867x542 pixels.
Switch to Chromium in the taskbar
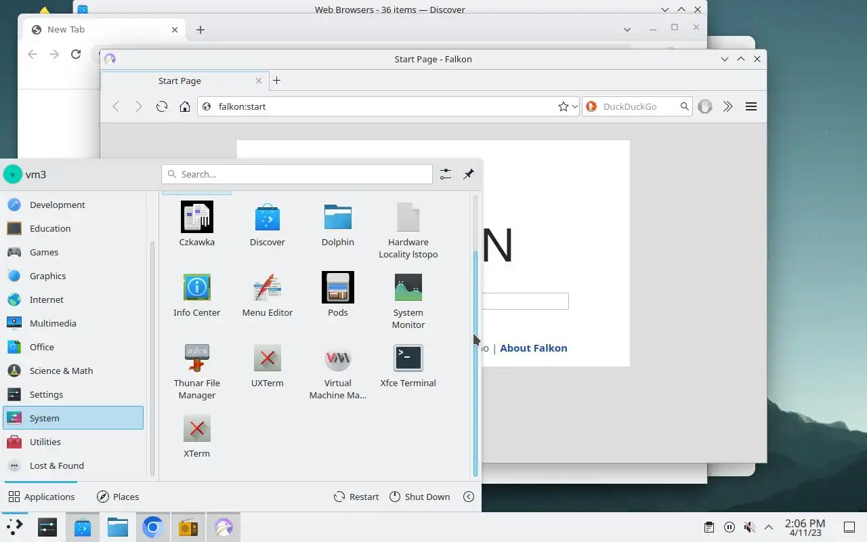pyautogui.click(x=153, y=527)
